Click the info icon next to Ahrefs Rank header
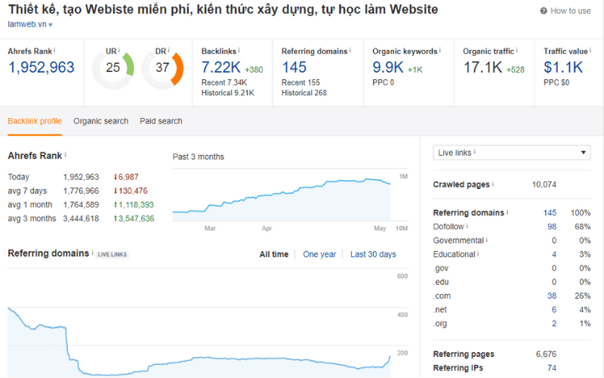The height and width of the screenshot is (378, 604). click(54, 50)
